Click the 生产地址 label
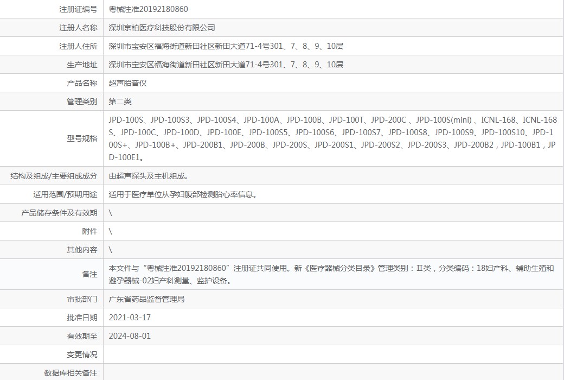The image size is (564, 380). tap(82, 65)
